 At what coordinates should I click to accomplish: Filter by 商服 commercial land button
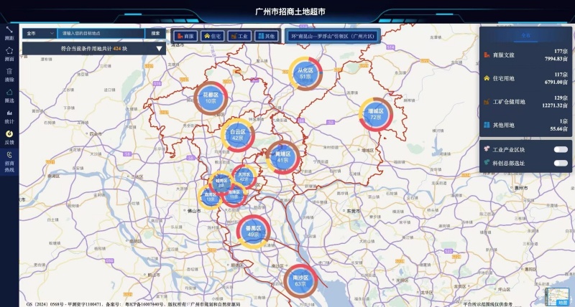tap(185, 35)
